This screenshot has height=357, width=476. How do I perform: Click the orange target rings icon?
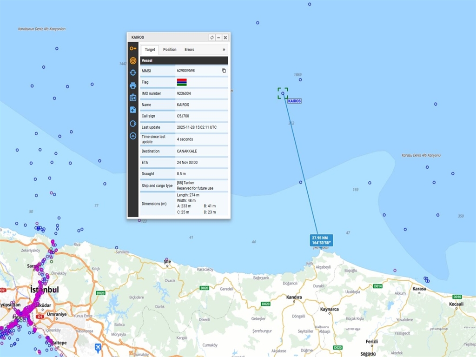[133, 60]
